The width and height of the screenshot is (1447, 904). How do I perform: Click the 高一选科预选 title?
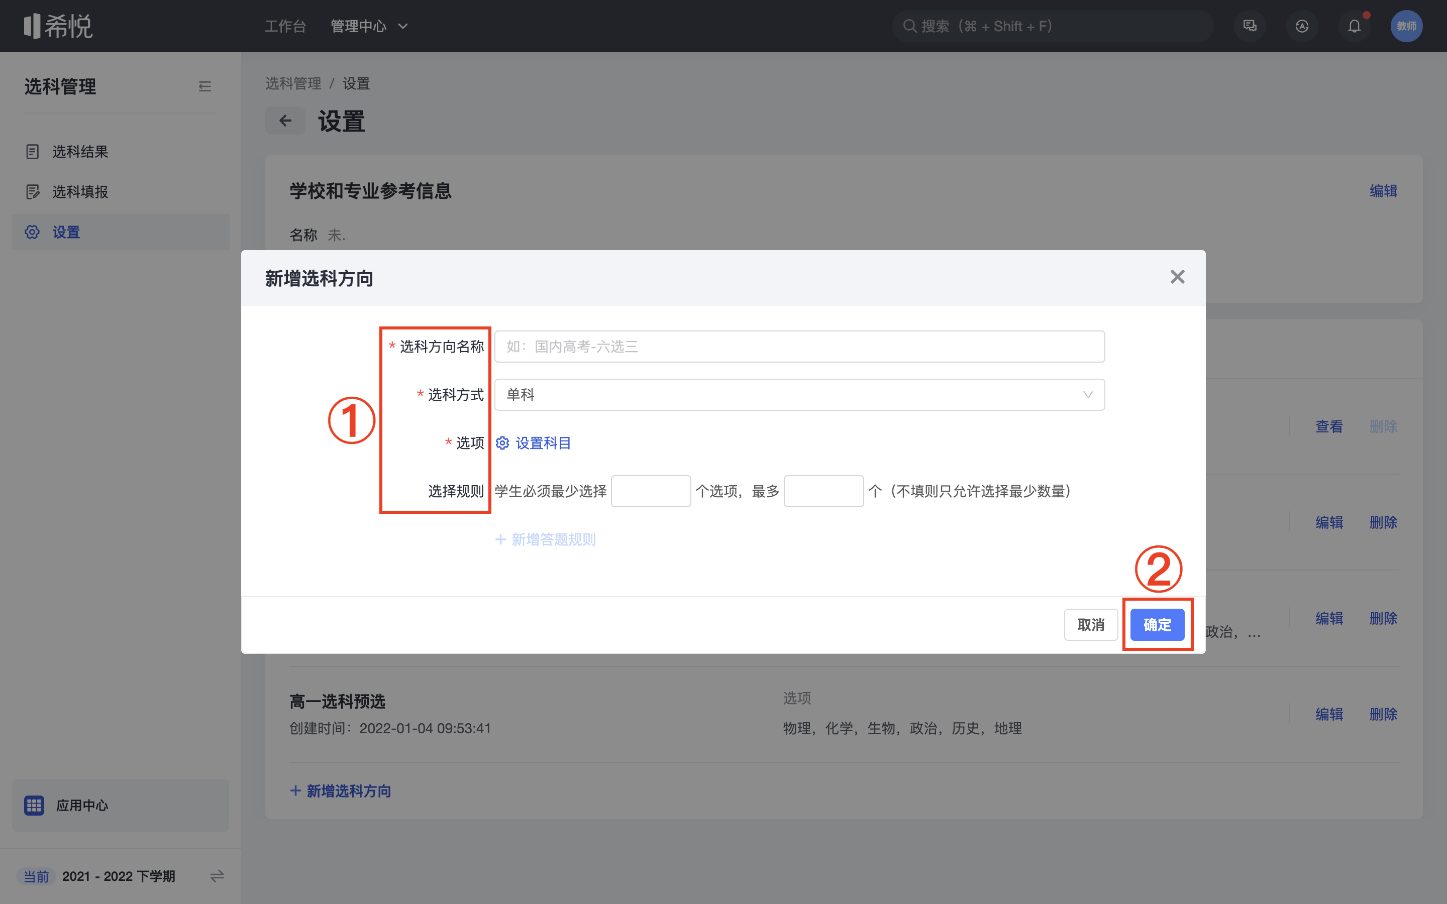pos(337,701)
